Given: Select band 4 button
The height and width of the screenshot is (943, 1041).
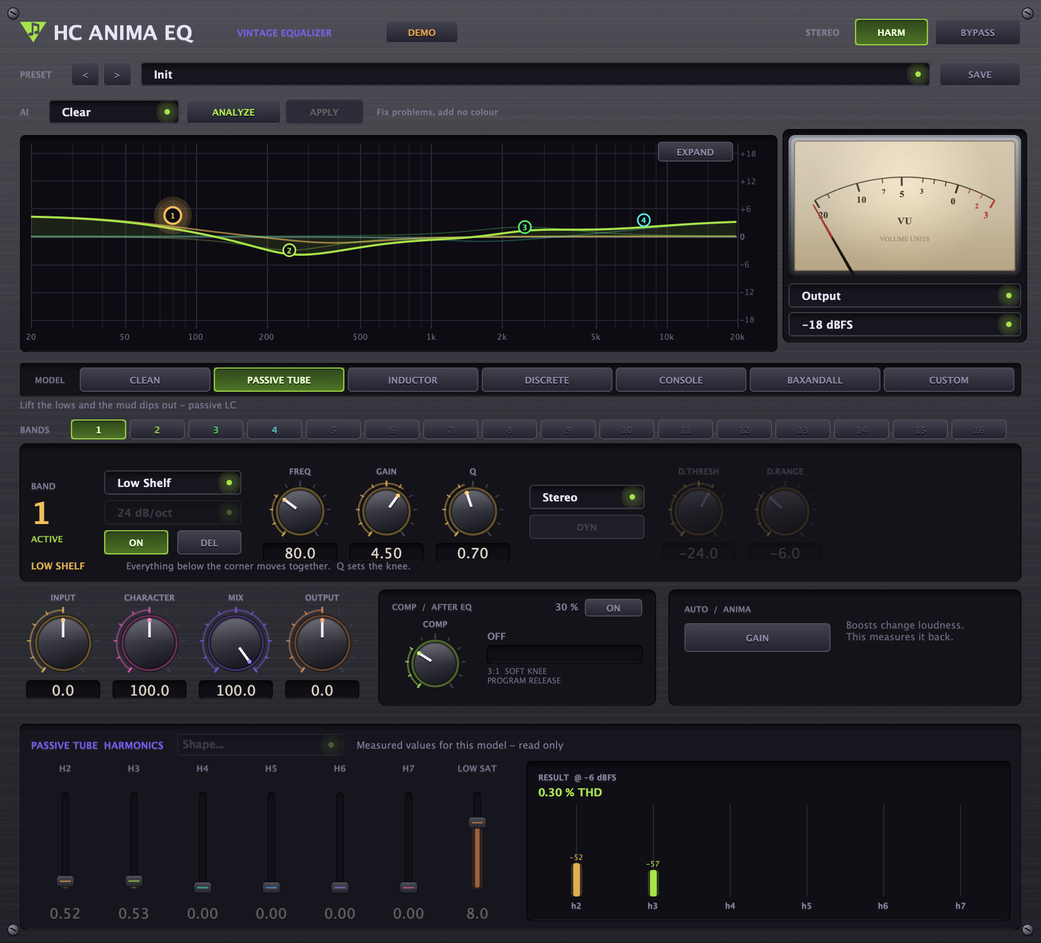Looking at the screenshot, I should [275, 429].
